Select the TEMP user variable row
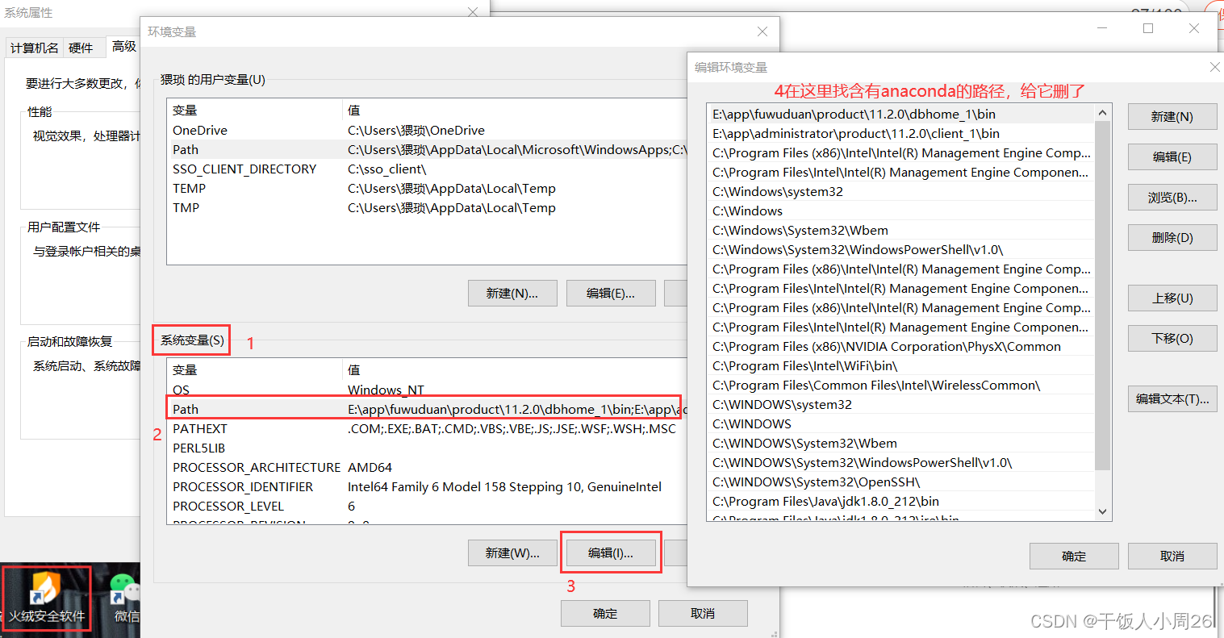Screen dimensions: 1224x638 click(x=428, y=189)
